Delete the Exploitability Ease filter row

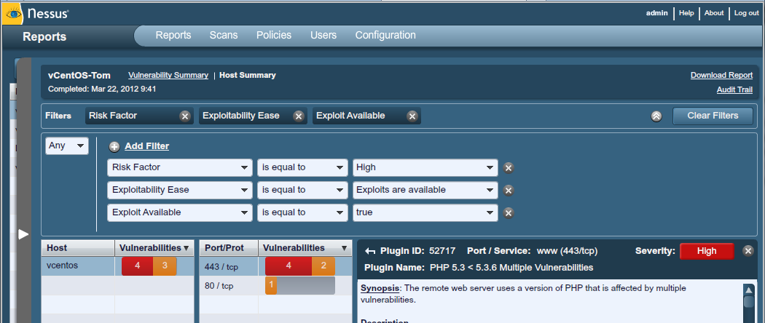coord(509,191)
